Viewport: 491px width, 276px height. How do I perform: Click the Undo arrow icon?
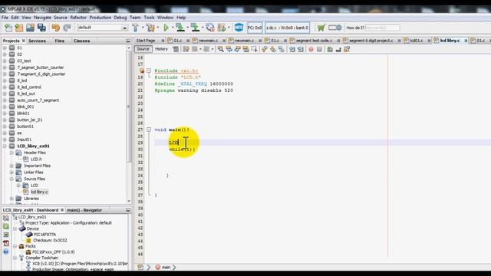tap(56, 28)
